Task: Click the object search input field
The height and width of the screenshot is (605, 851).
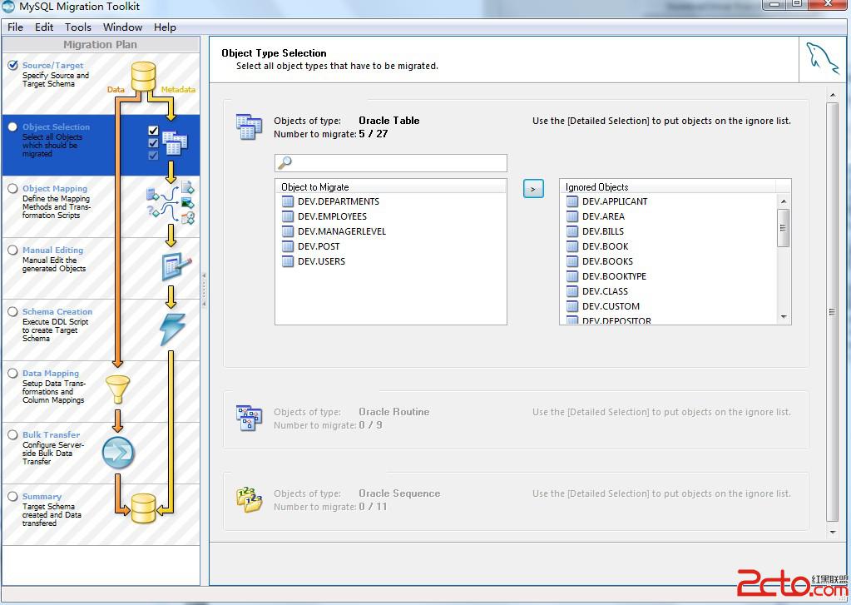Action: click(x=391, y=163)
